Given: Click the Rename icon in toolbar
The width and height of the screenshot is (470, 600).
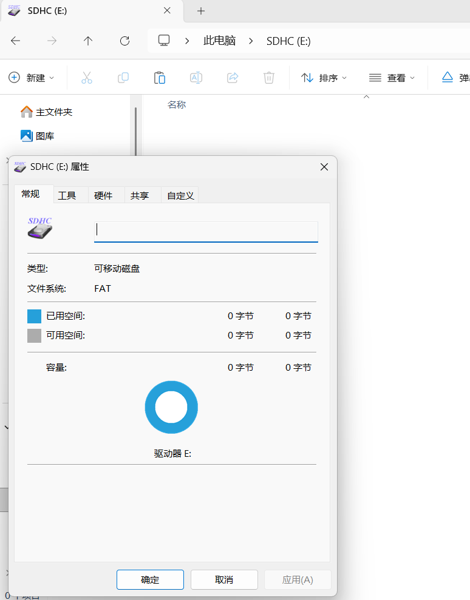Looking at the screenshot, I should click(x=196, y=78).
